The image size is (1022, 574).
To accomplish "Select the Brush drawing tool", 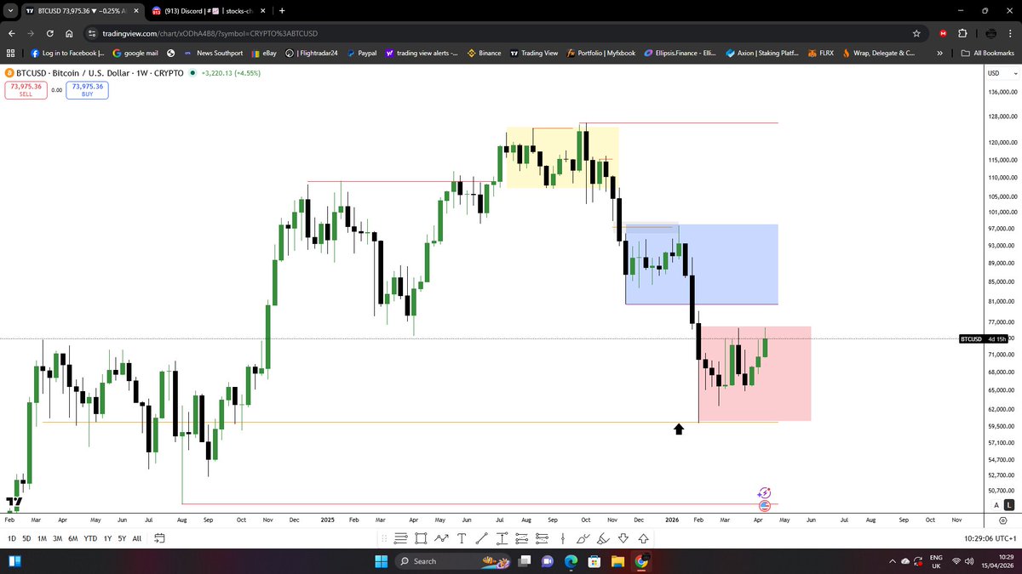I will (583, 538).
